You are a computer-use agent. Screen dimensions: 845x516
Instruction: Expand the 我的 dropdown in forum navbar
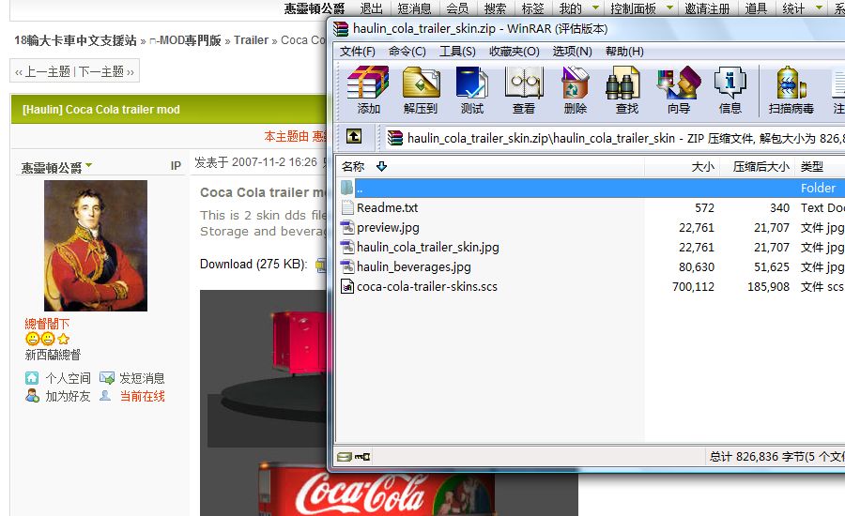point(592,8)
